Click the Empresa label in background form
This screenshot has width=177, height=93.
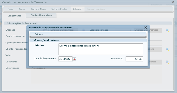(x=10, y=30)
